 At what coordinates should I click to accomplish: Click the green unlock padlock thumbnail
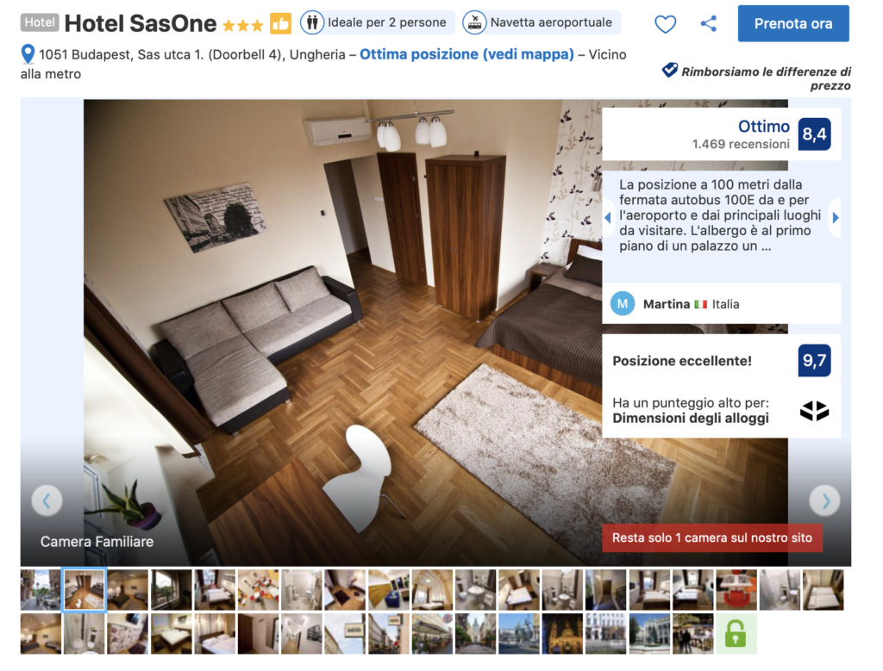coord(736,633)
